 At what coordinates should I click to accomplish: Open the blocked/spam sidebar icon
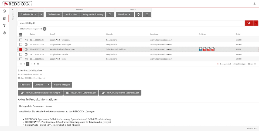(x=4, y=11)
